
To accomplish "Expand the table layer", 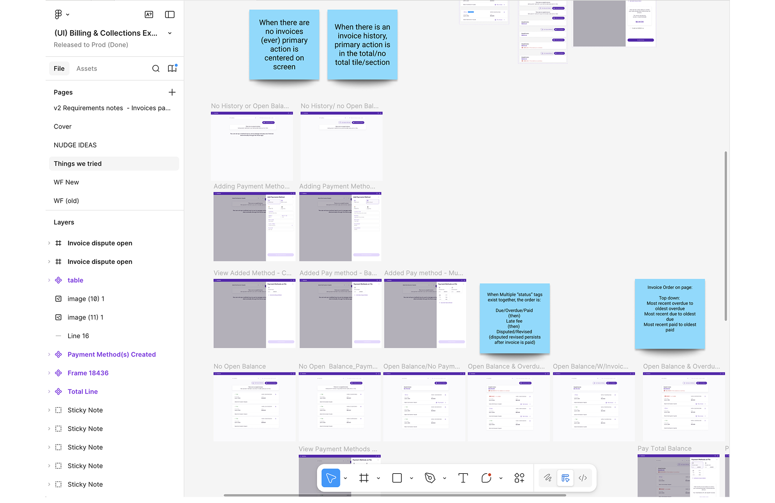I will pos(49,280).
